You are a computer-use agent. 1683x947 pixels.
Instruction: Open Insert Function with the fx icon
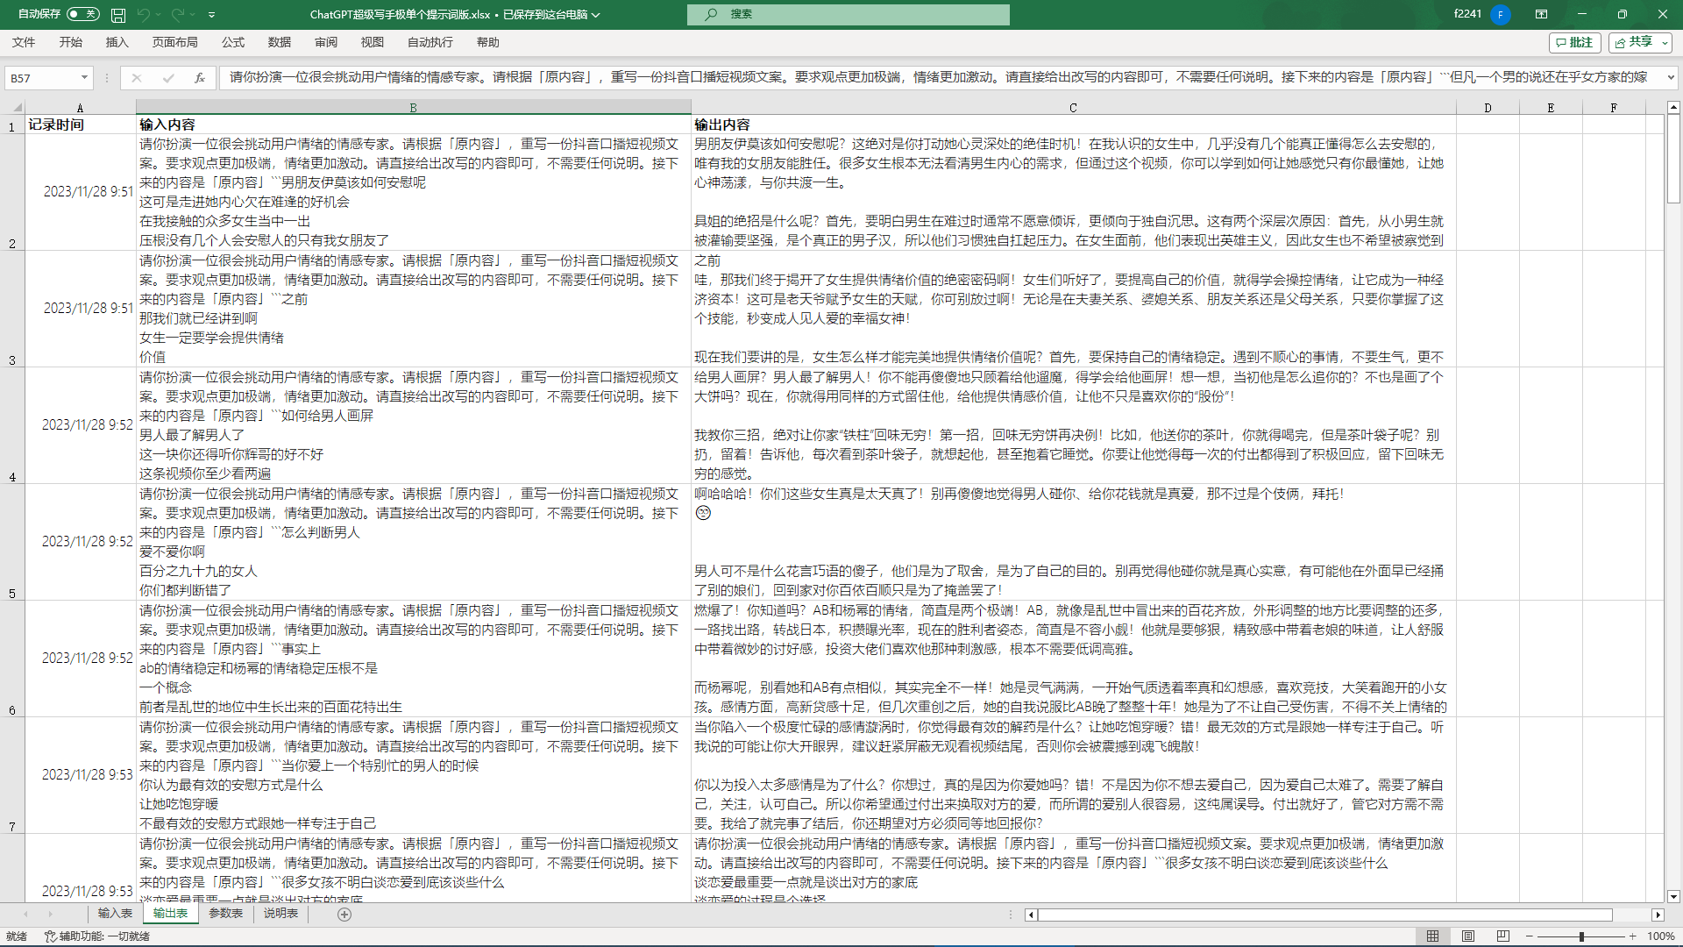[x=200, y=78]
